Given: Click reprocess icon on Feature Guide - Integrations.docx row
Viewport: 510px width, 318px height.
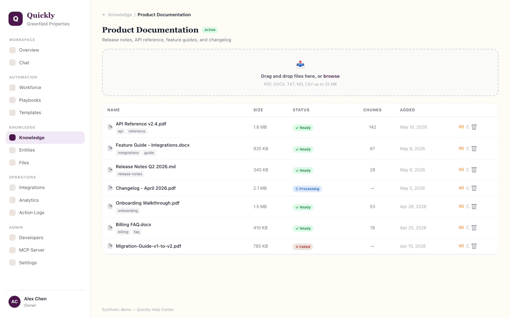Looking at the screenshot, I should coord(467,148).
